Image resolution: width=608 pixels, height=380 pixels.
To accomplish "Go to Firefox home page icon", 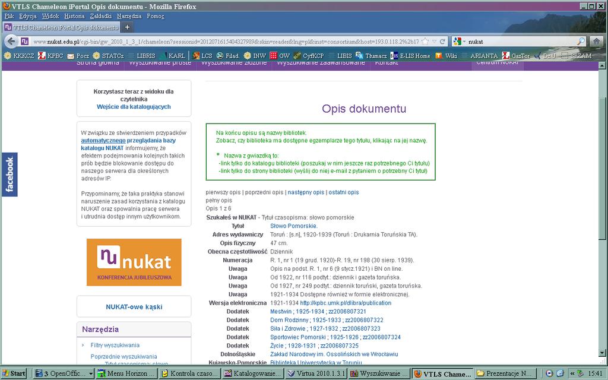I will tap(596, 41).
